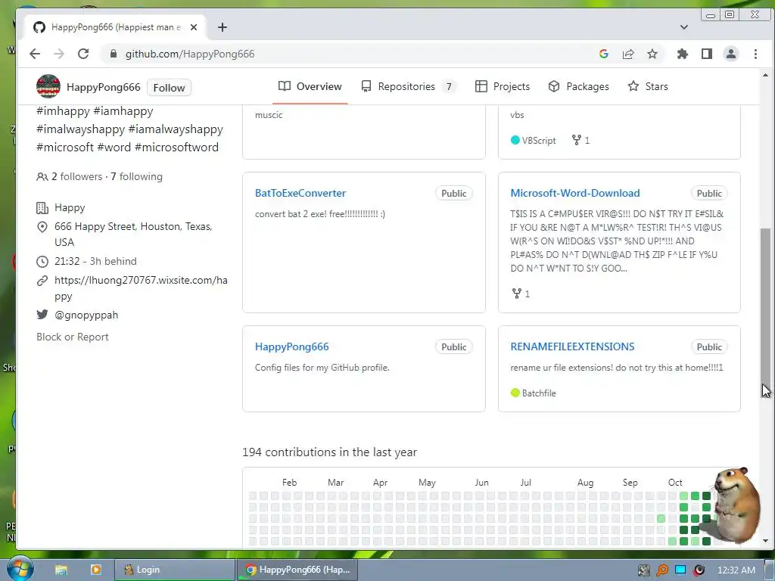Click the address bar URL

point(190,54)
